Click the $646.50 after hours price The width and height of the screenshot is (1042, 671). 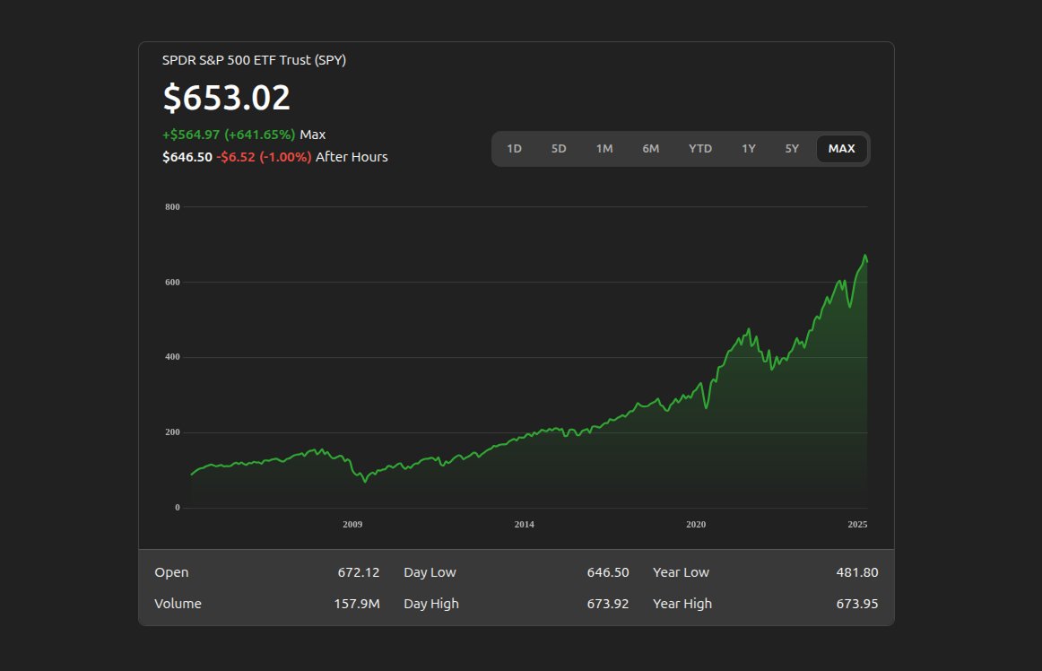coord(187,157)
